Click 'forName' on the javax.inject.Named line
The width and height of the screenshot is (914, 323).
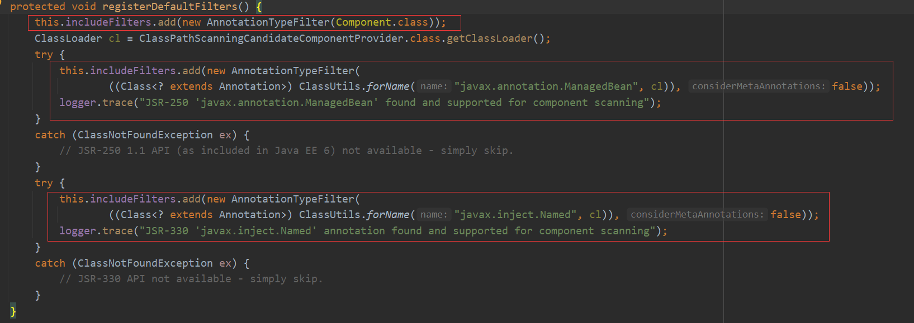(x=388, y=215)
